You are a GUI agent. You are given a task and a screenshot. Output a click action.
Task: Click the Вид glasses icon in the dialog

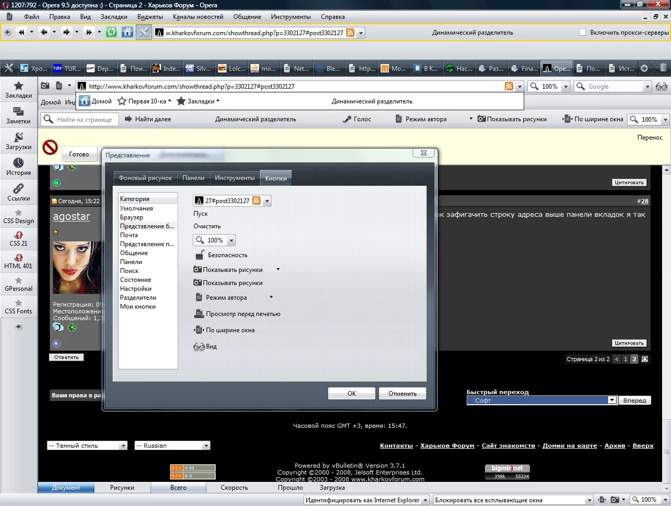(x=198, y=346)
